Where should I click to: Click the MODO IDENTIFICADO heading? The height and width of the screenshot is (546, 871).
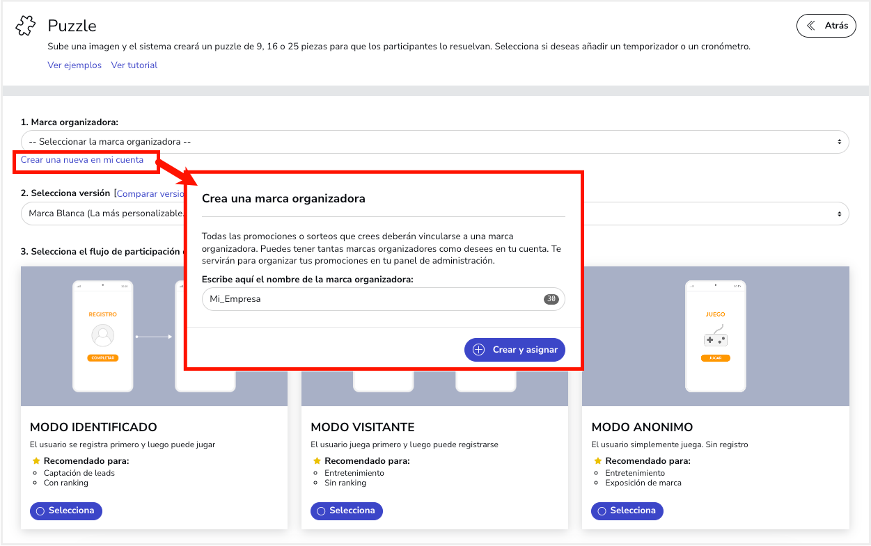point(93,427)
